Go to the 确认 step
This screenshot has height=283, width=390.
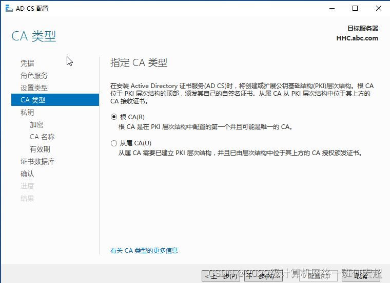point(27,173)
